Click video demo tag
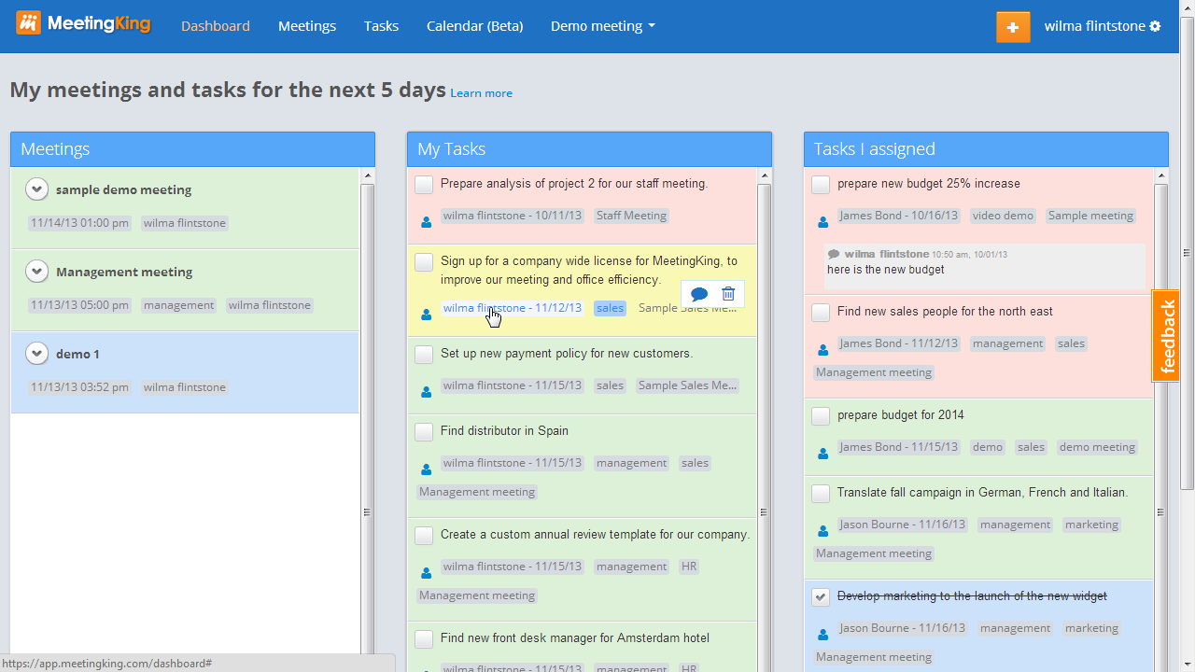The height and width of the screenshot is (672, 1195). pos(1003,216)
